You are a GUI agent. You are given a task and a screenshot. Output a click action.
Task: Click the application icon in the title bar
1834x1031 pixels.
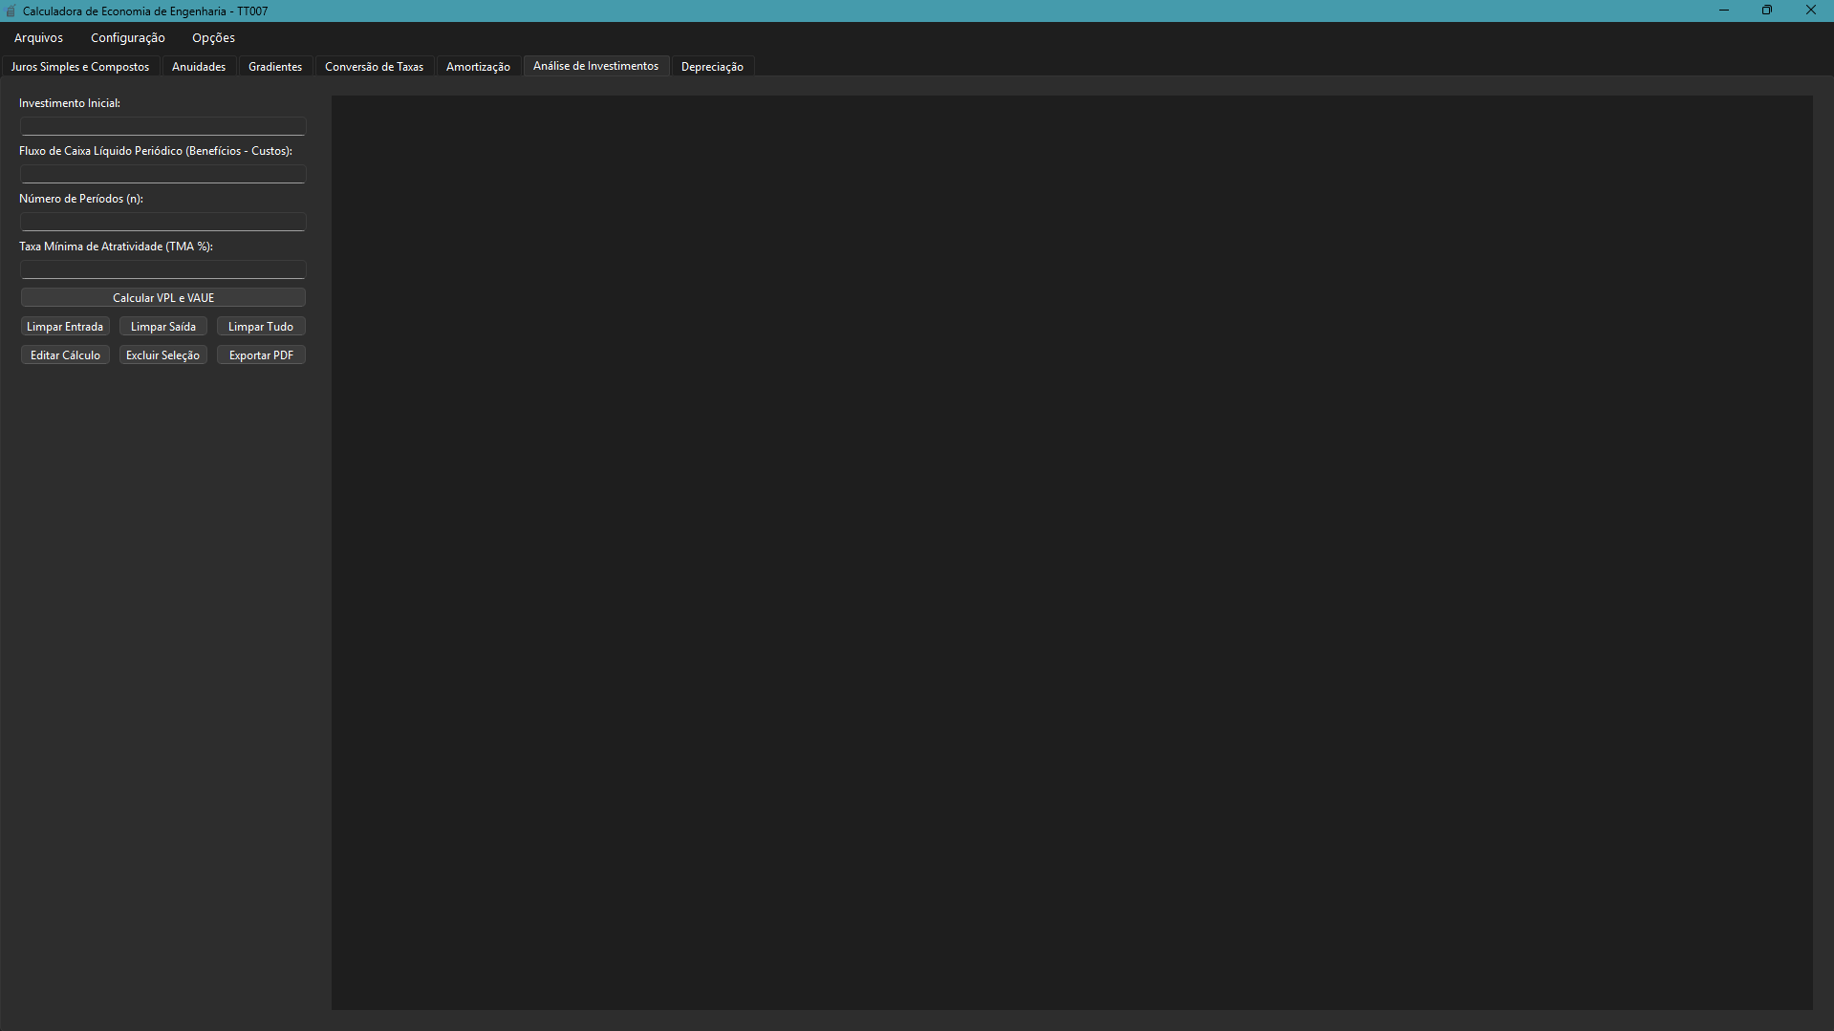(11, 11)
